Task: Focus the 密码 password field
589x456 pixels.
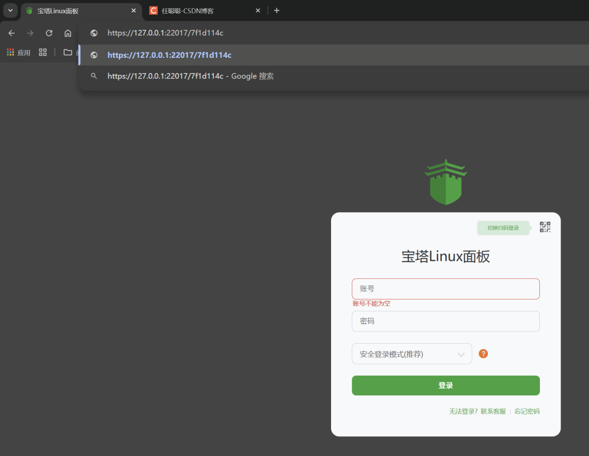Action: [x=446, y=321]
